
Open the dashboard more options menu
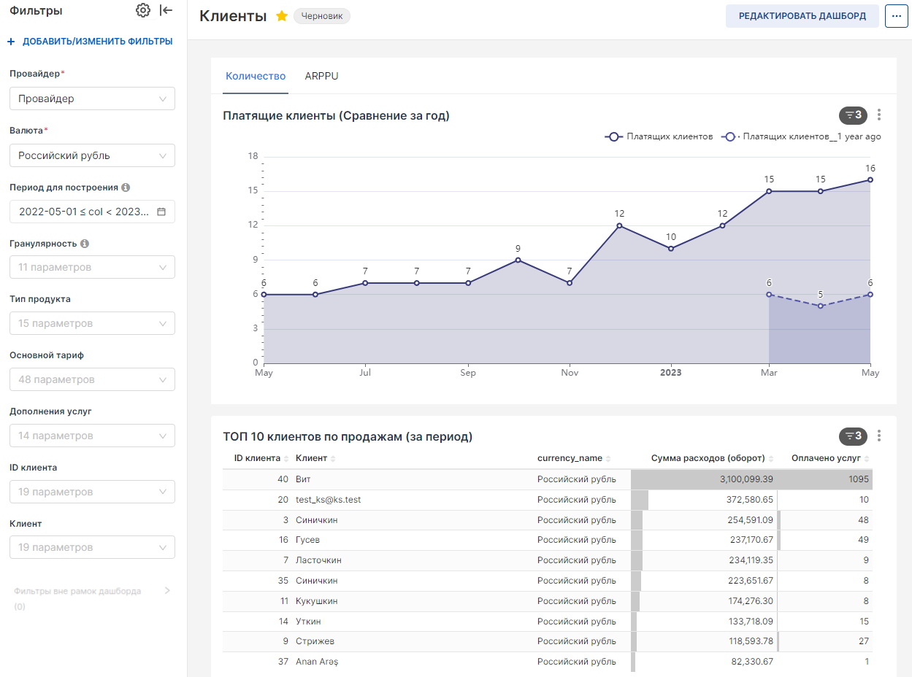(x=896, y=16)
